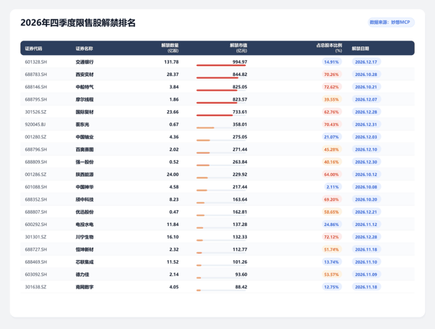Select the 证券名称 column header

(x=84, y=49)
